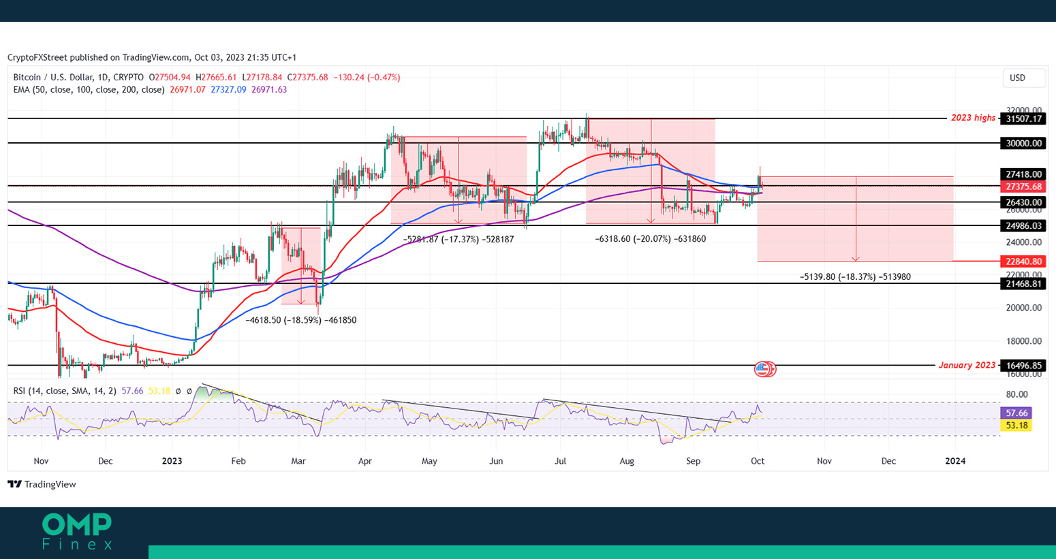Click the 24000.00 axis value
The height and width of the screenshot is (559, 1056).
click(1024, 242)
